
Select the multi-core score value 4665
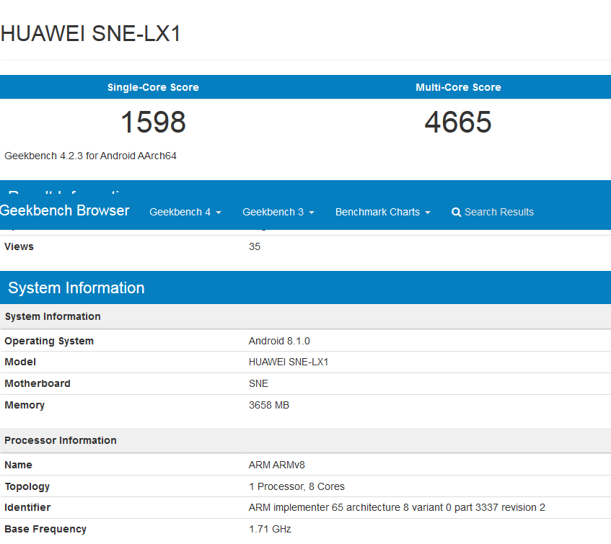[x=458, y=122]
